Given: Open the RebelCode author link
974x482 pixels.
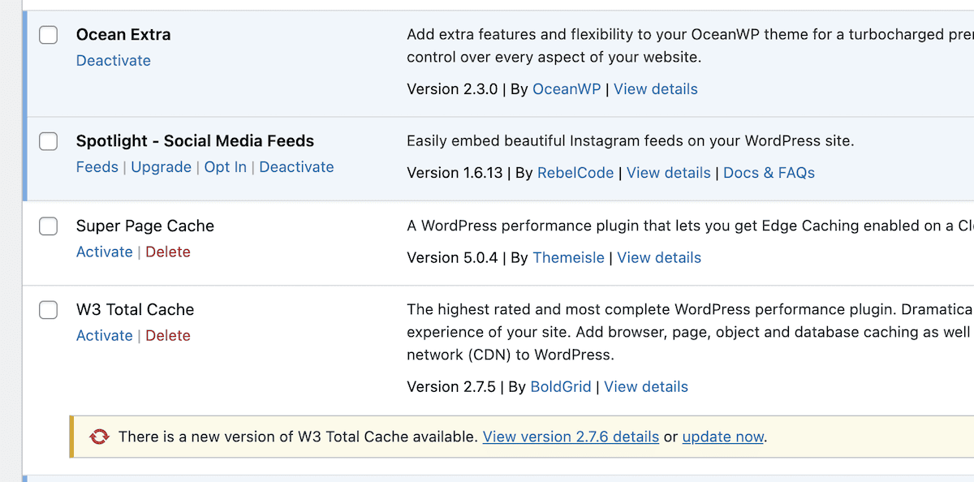Looking at the screenshot, I should pyautogui.click(x=575, y=173).
